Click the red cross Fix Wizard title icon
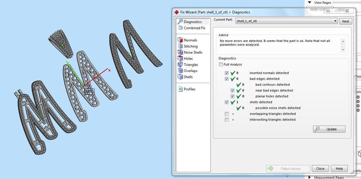Screen dimensions: 361x179 177,12
